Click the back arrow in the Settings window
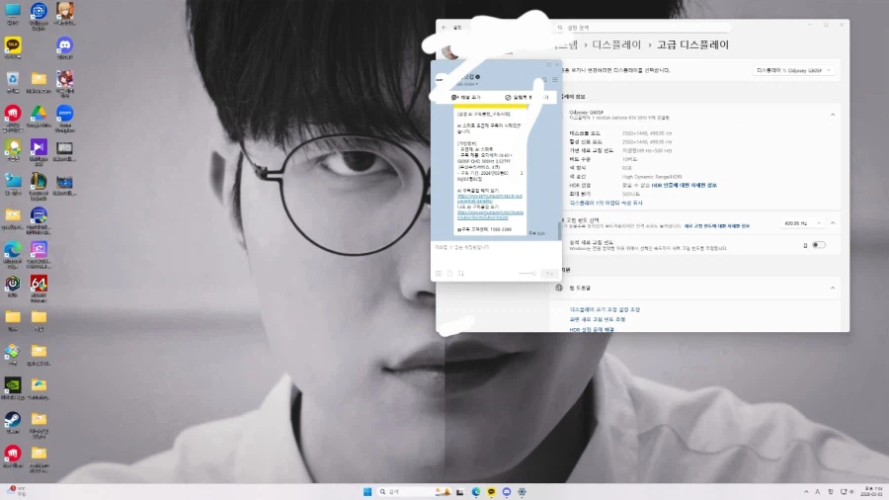 [x=444, y=28]
